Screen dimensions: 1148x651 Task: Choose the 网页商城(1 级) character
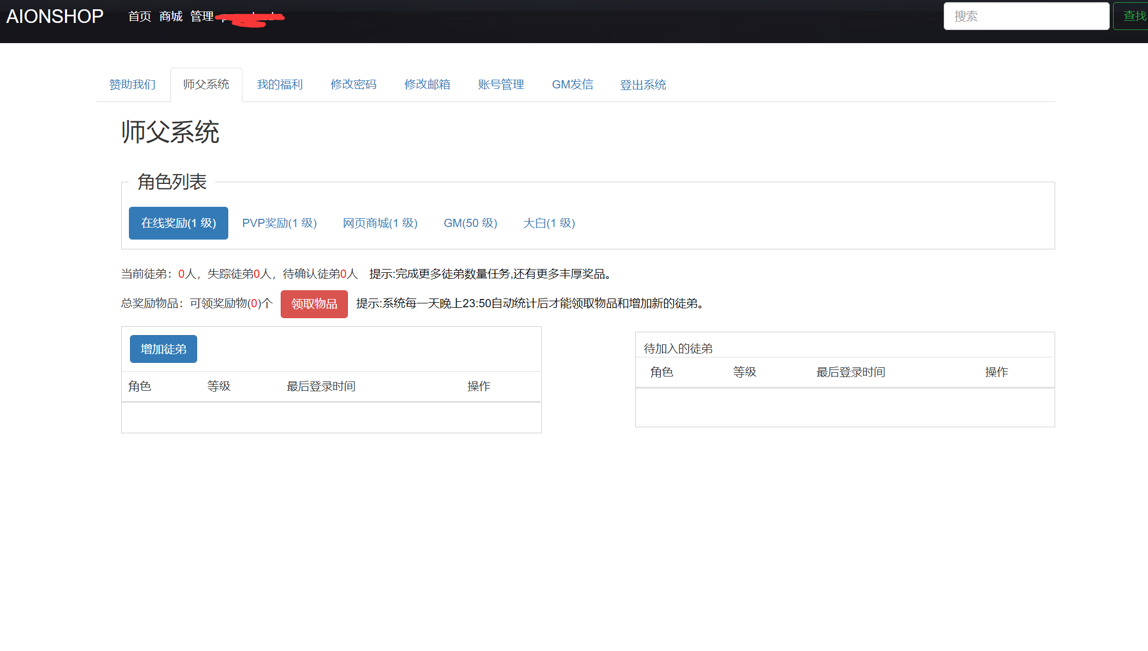[x=380, y=223]
